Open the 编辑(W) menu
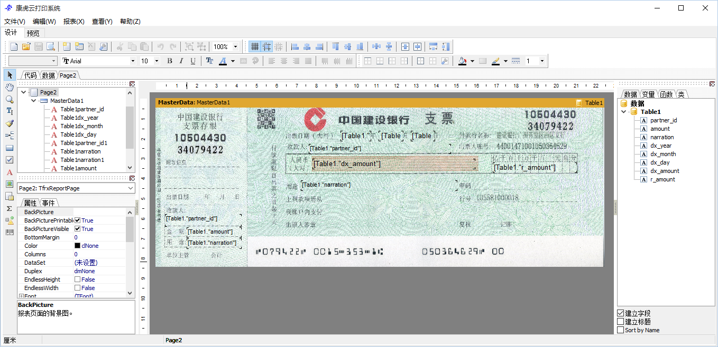This screenshot has height=347, width=718. click(44, 22)
